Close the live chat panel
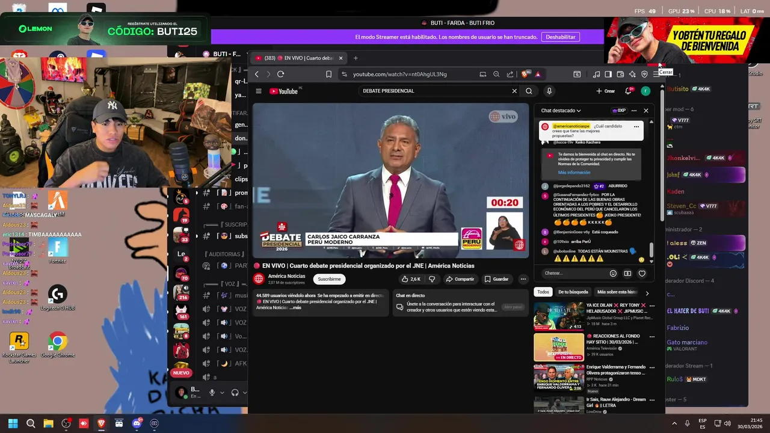Screen dimensions: 770x433 [x=646, y=111]
